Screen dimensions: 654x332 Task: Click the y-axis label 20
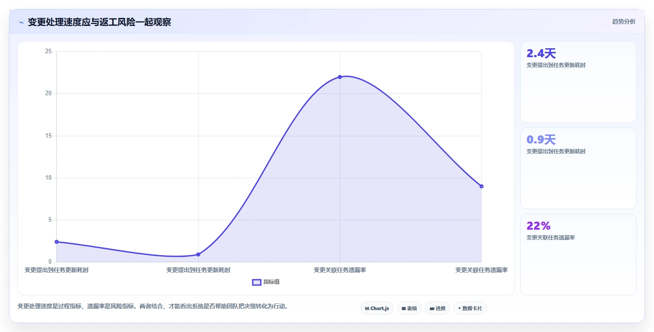(x=48, y=93)
